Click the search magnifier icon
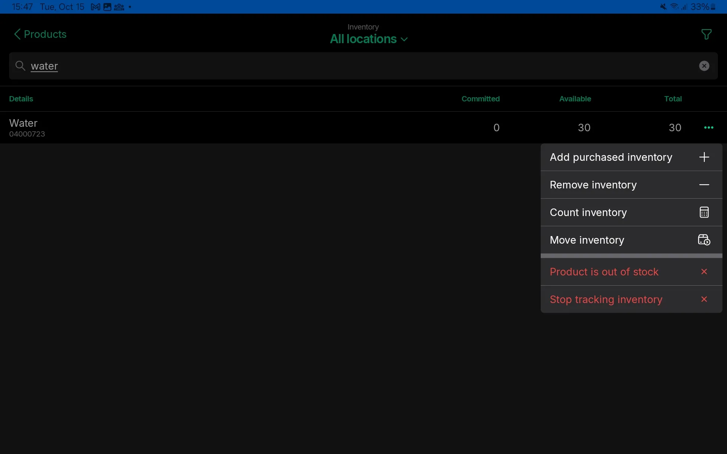Image resolution: width=727 pixels, height=454 pixels. [21, 66]
